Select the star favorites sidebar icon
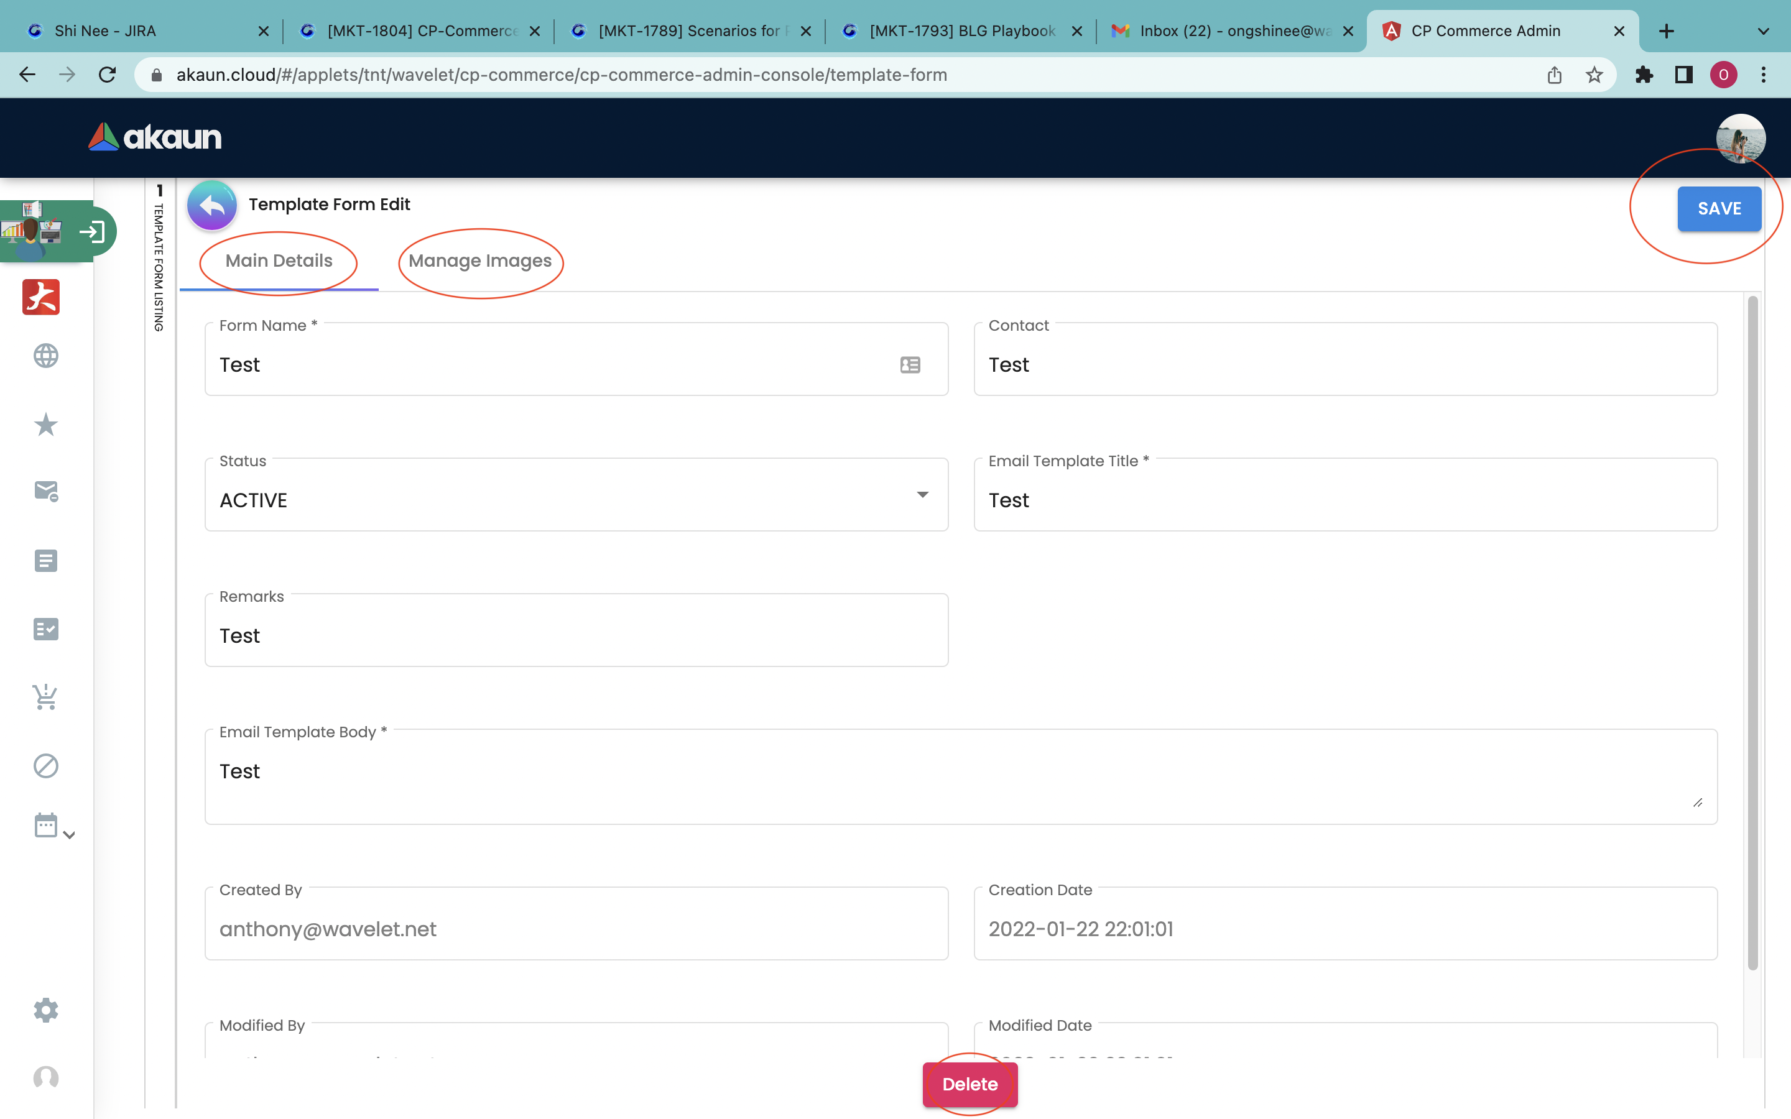1791x1119 pixels. pyautogui.click(x=46, y=424)
